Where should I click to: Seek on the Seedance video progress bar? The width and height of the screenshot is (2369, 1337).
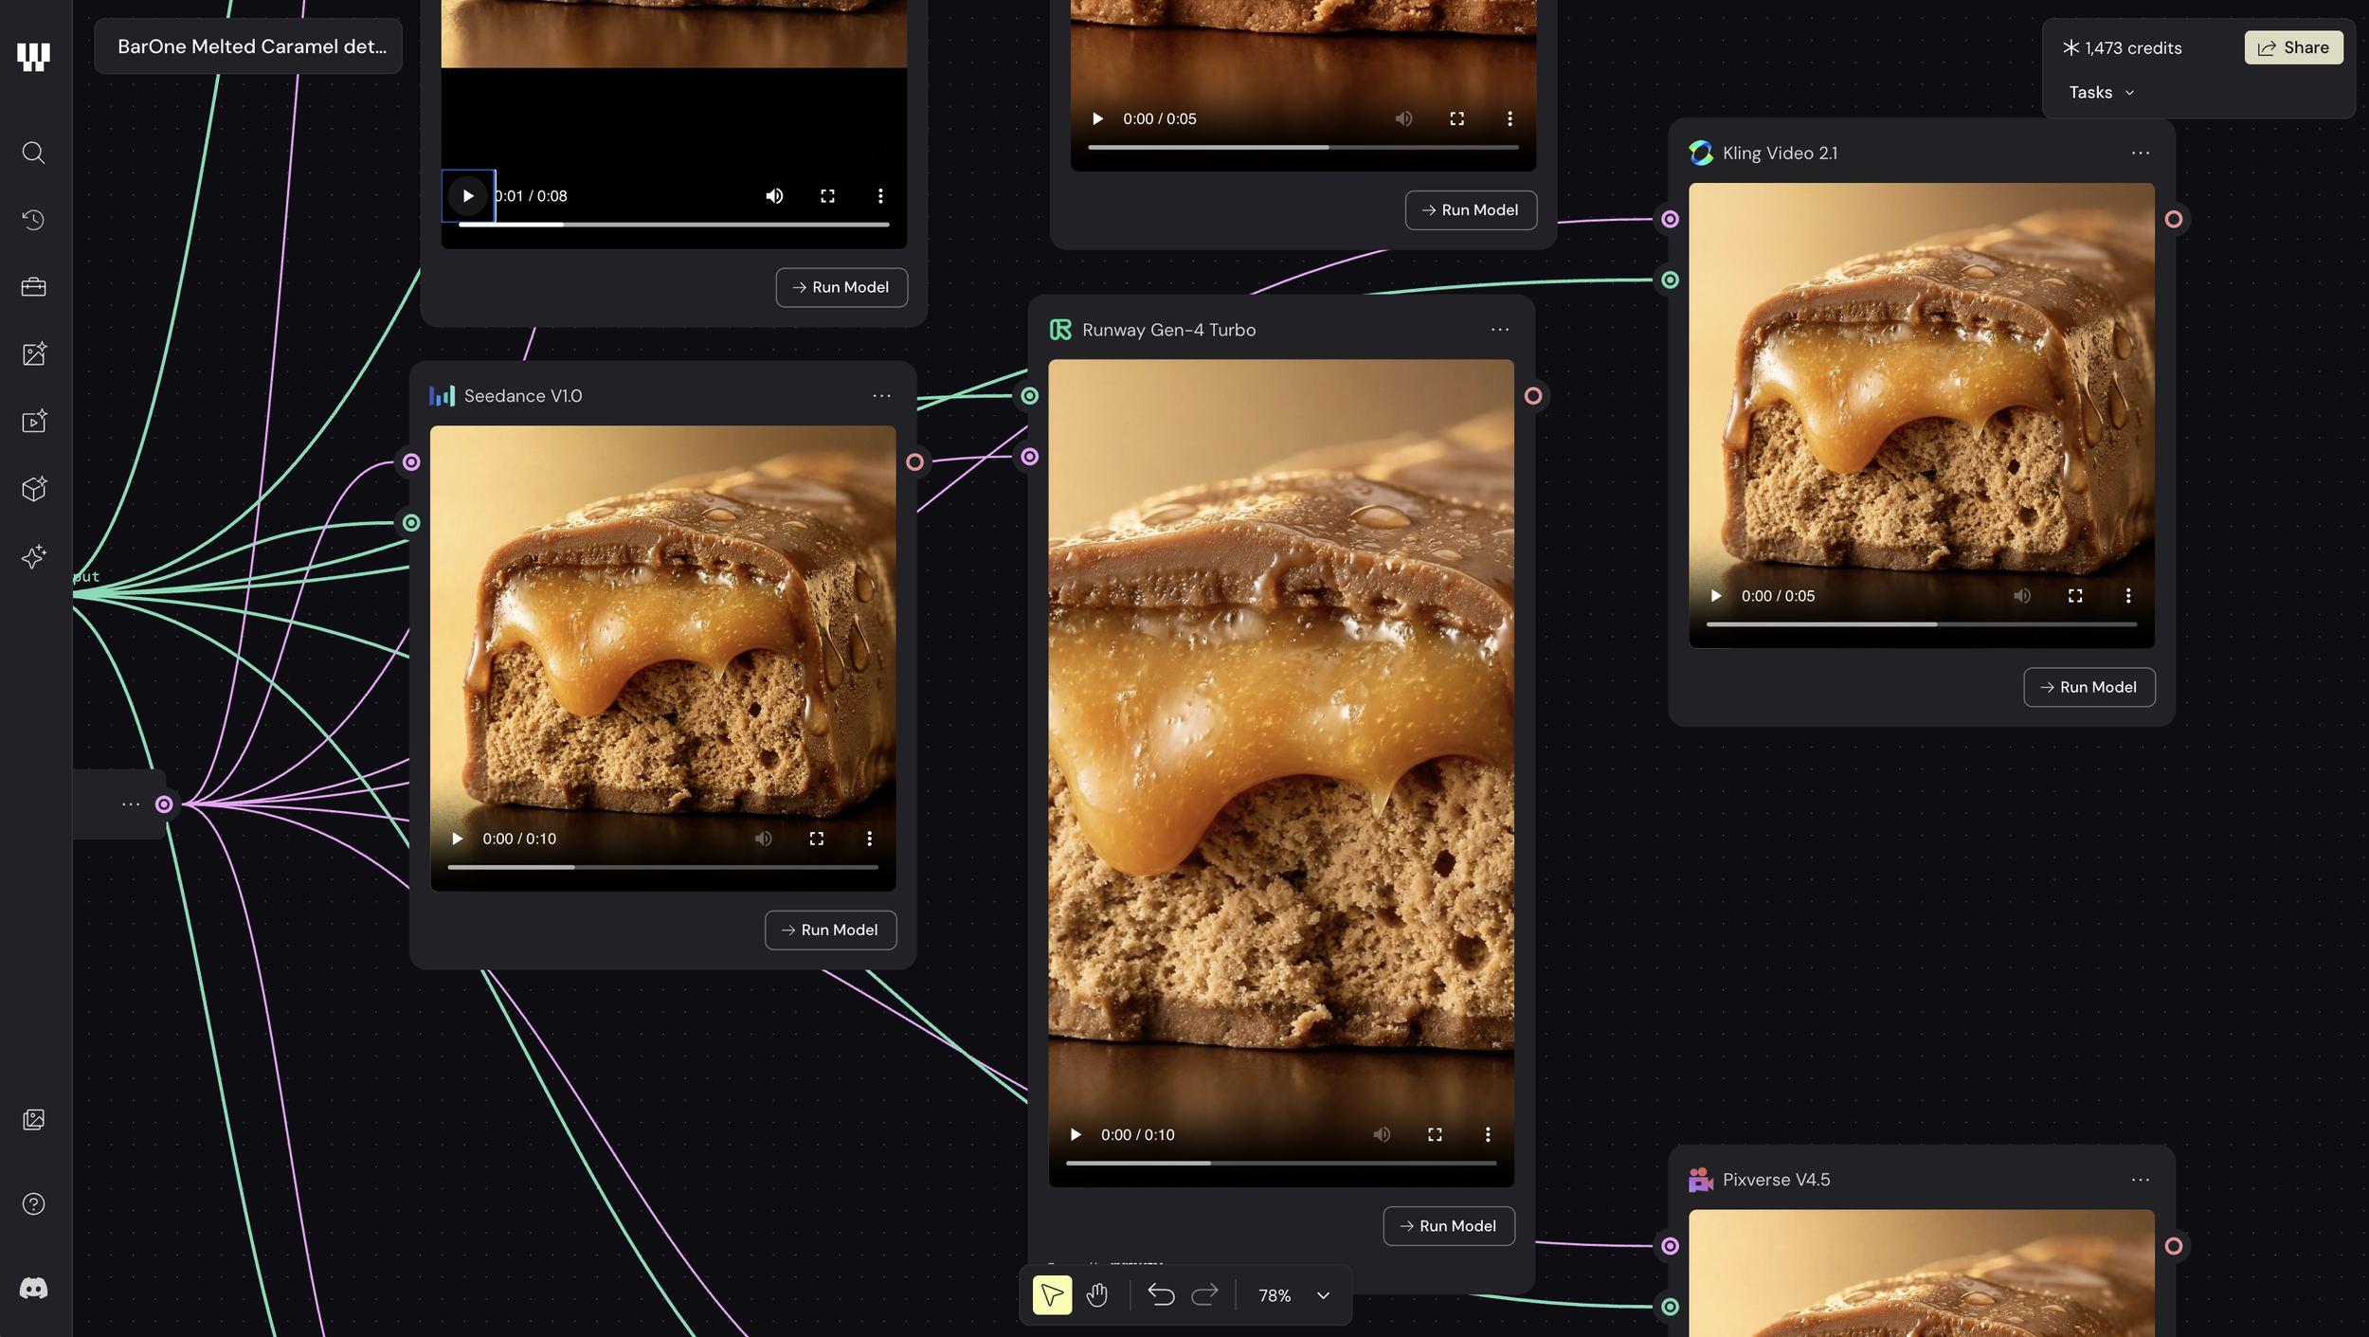click(x=663, y=866)
